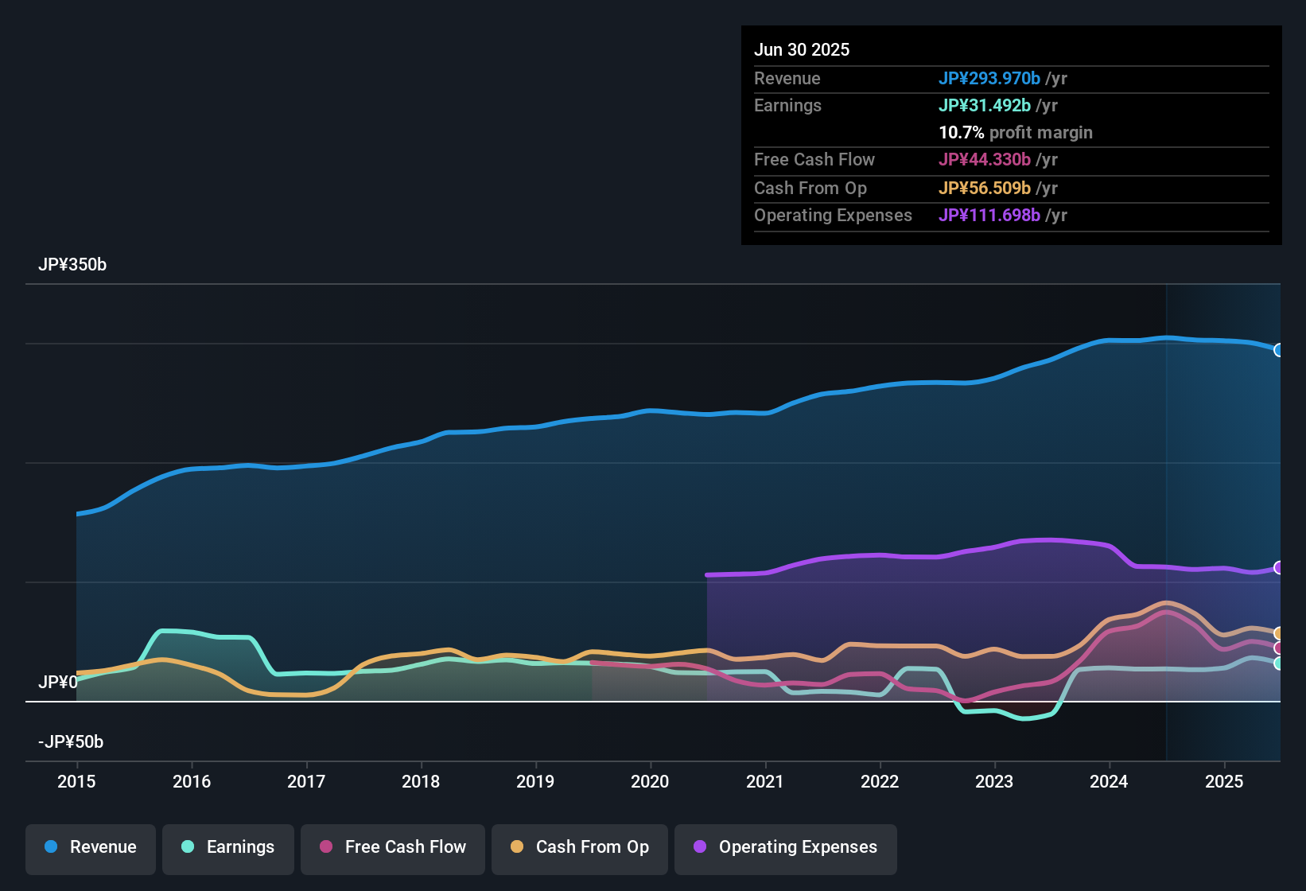Select the Operating Expenses endpoint marker
Screen dimensions: 1306x891
pyautogui.click(x=1279, y=567)
